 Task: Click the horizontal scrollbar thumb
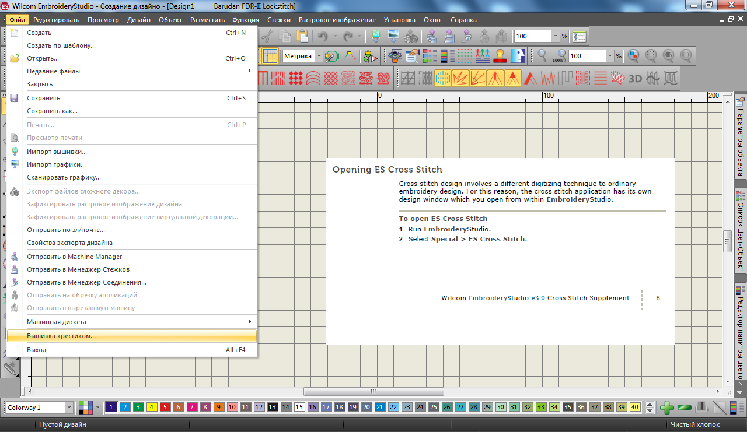pyautogui.click(x=373, y=391)
